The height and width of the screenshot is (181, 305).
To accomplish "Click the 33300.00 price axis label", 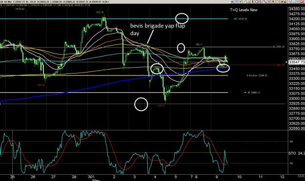I will [297, 78].
